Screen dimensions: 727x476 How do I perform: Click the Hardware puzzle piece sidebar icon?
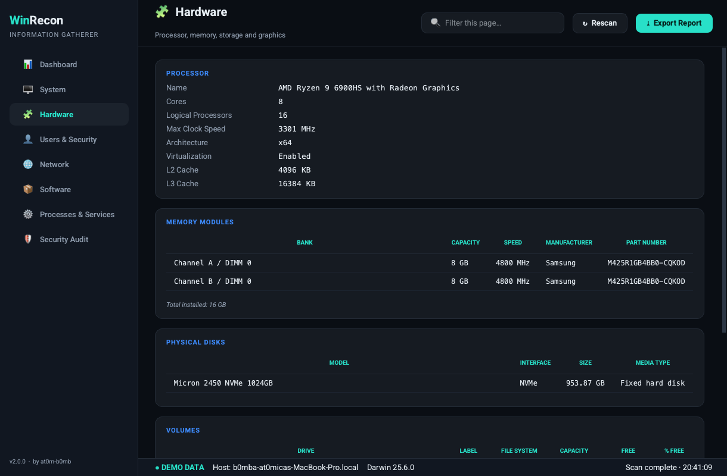(x=28, y=114)
